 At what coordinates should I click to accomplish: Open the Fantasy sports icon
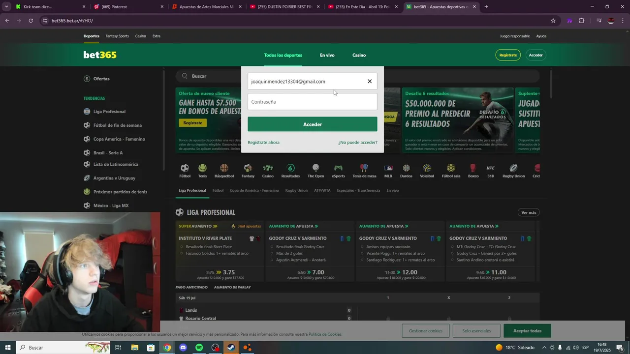[x=248, y=171]
